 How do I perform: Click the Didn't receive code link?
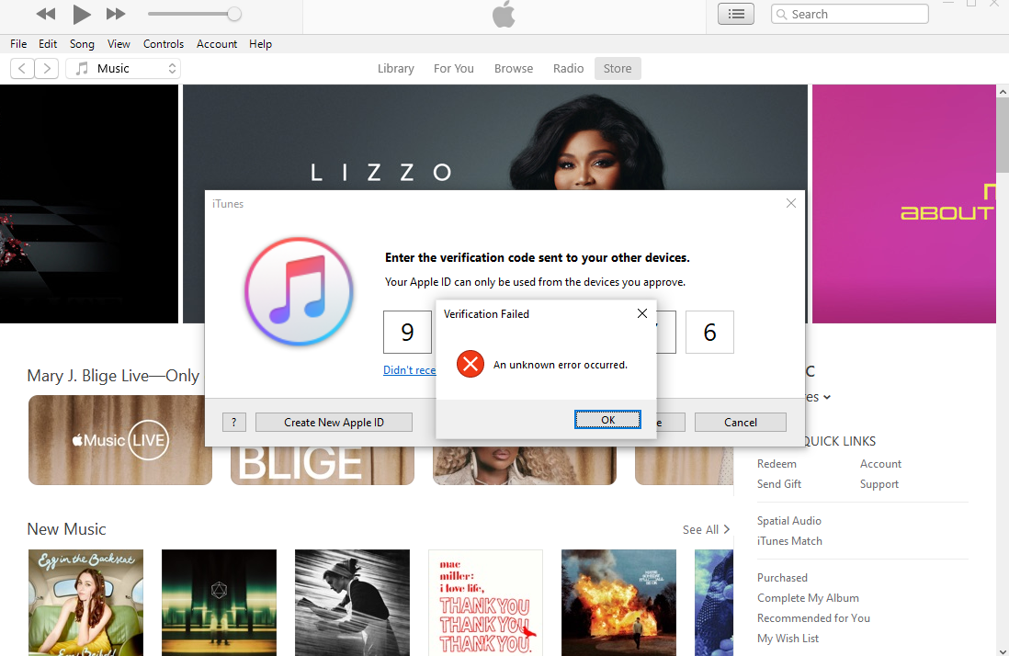tap(409, 369)
